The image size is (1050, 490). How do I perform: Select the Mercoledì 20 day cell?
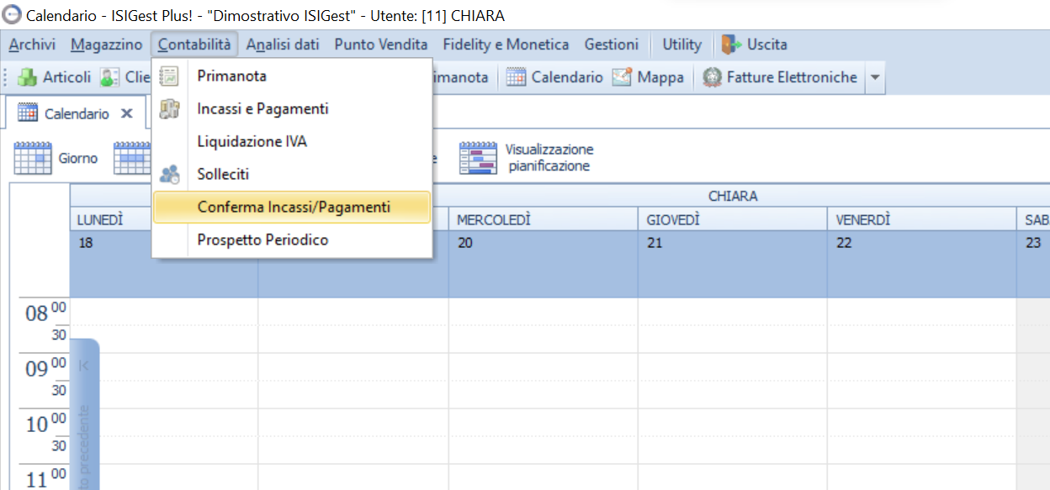[543, 263]
